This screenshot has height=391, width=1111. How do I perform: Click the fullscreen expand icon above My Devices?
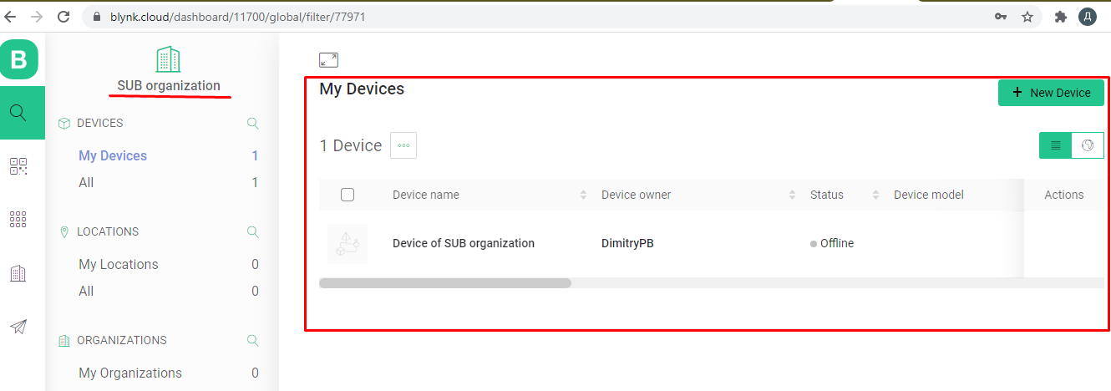pos(328,59)
